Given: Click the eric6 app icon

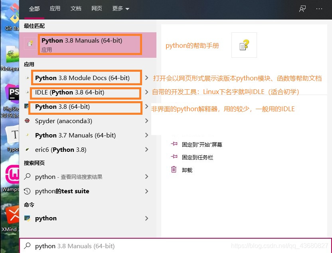Looking at the screenshot, I should coord(27,149).
